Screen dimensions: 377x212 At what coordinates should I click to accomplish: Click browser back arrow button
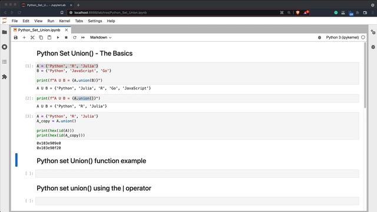[x=5, y=12]
